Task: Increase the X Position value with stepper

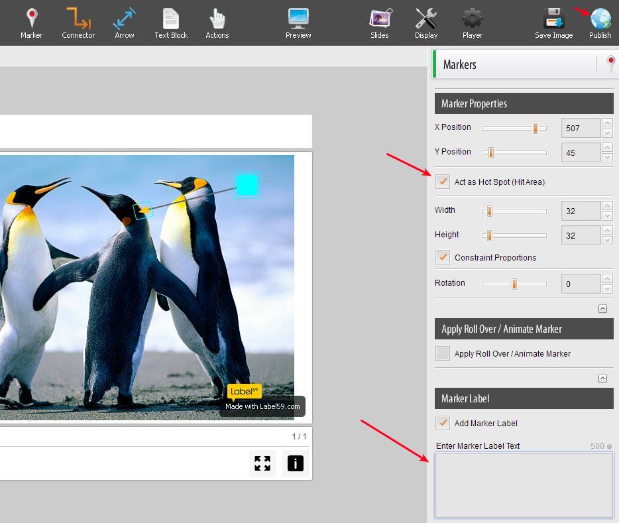Action: click(607, 123)
